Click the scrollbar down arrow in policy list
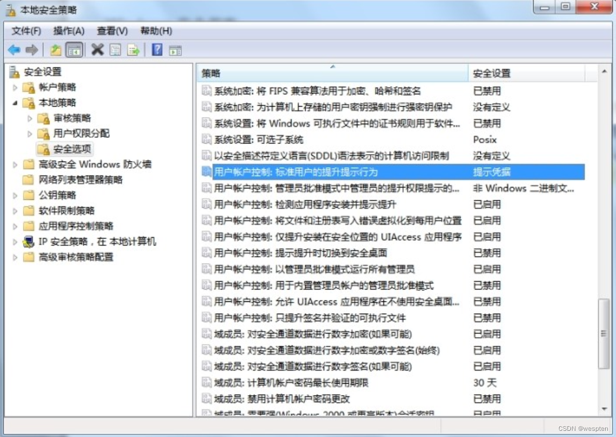616x437 pixels. coord(604,409)
